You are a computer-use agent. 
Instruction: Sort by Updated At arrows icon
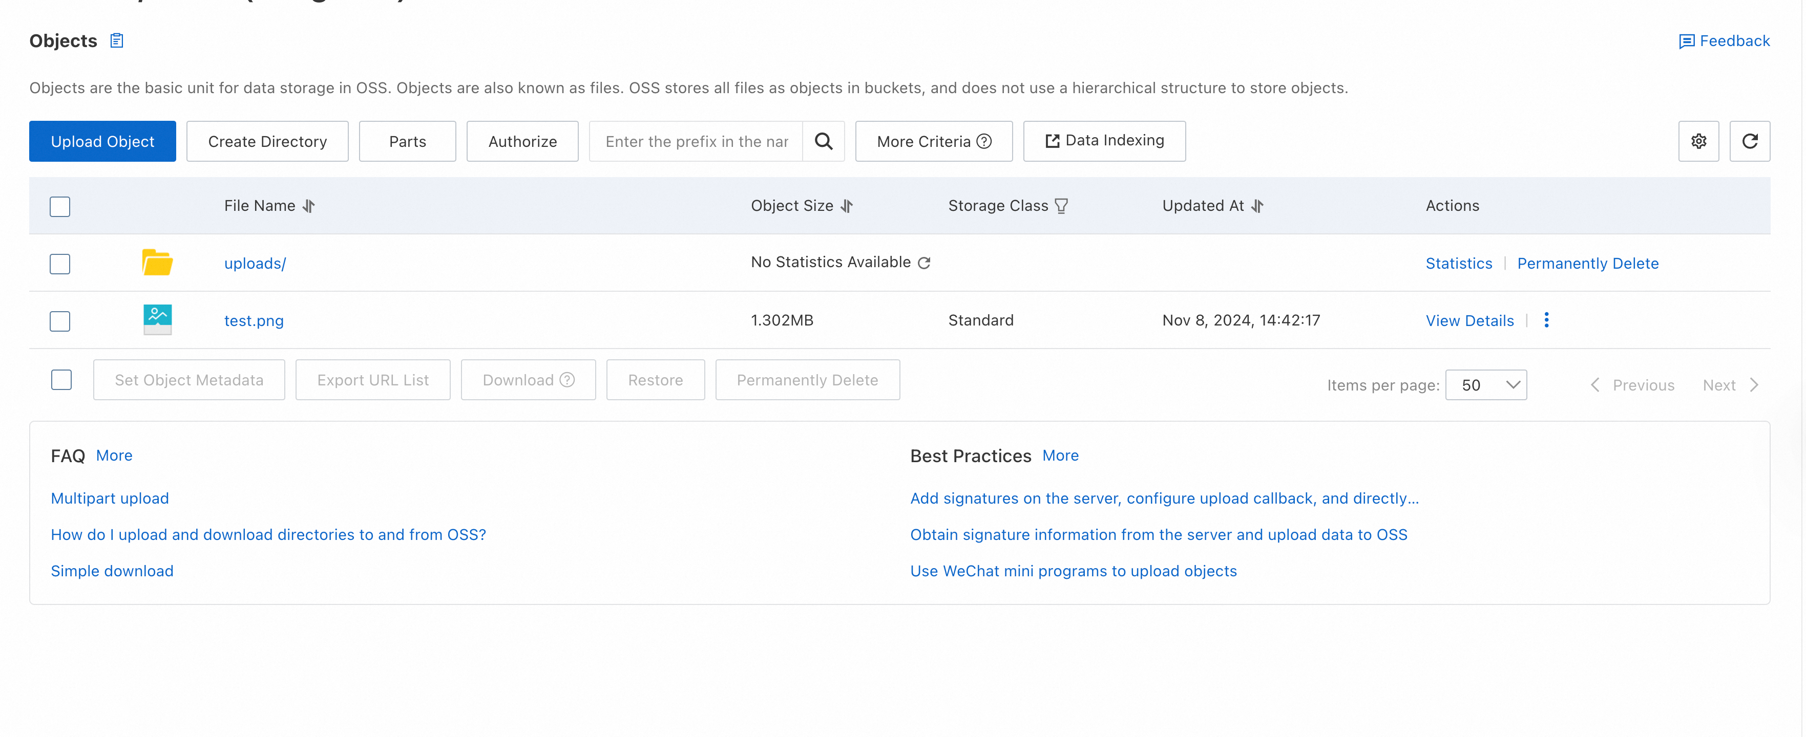click(x=1257, y=206)
